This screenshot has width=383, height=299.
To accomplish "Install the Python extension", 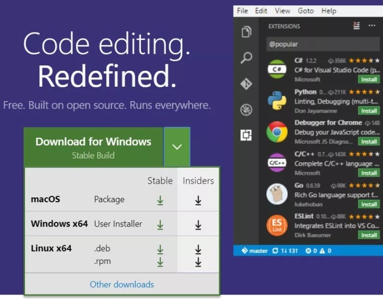I will pos(369,111).
